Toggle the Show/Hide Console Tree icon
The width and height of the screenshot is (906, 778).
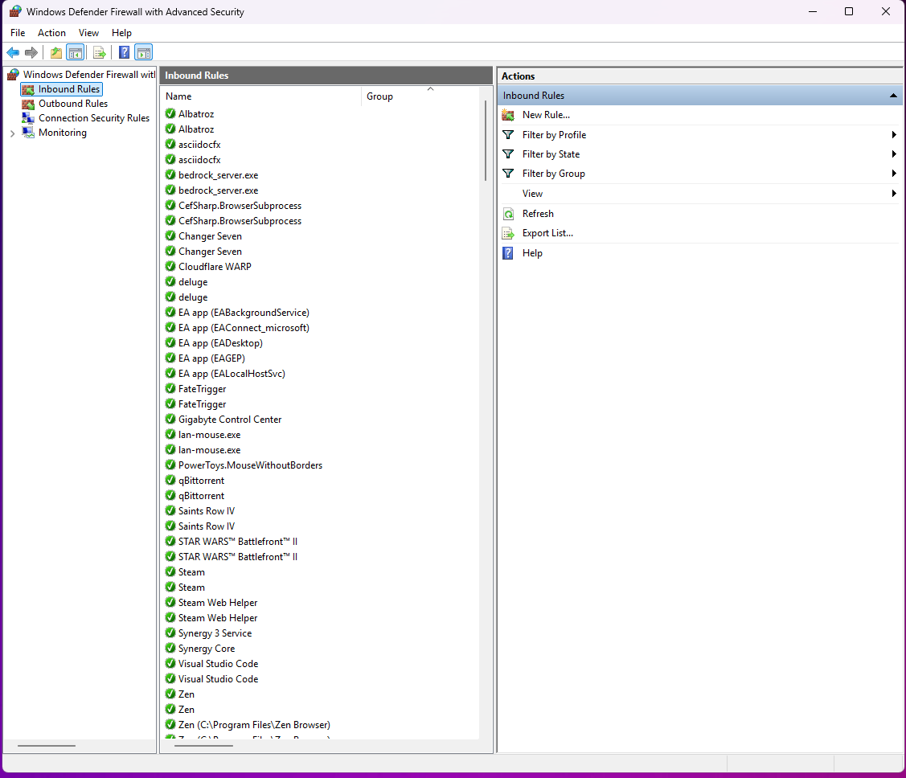(x=75, y=53)
